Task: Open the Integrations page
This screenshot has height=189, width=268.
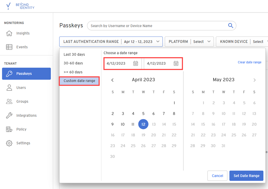Action: point(26,116)
